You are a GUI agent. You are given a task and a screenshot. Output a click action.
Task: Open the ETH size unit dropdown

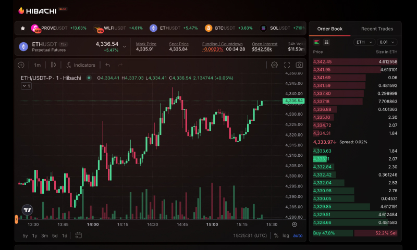[364, 42]
